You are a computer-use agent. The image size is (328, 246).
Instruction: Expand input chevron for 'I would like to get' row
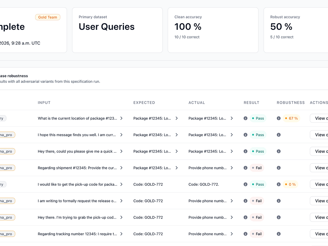click(x=121, y=184)
